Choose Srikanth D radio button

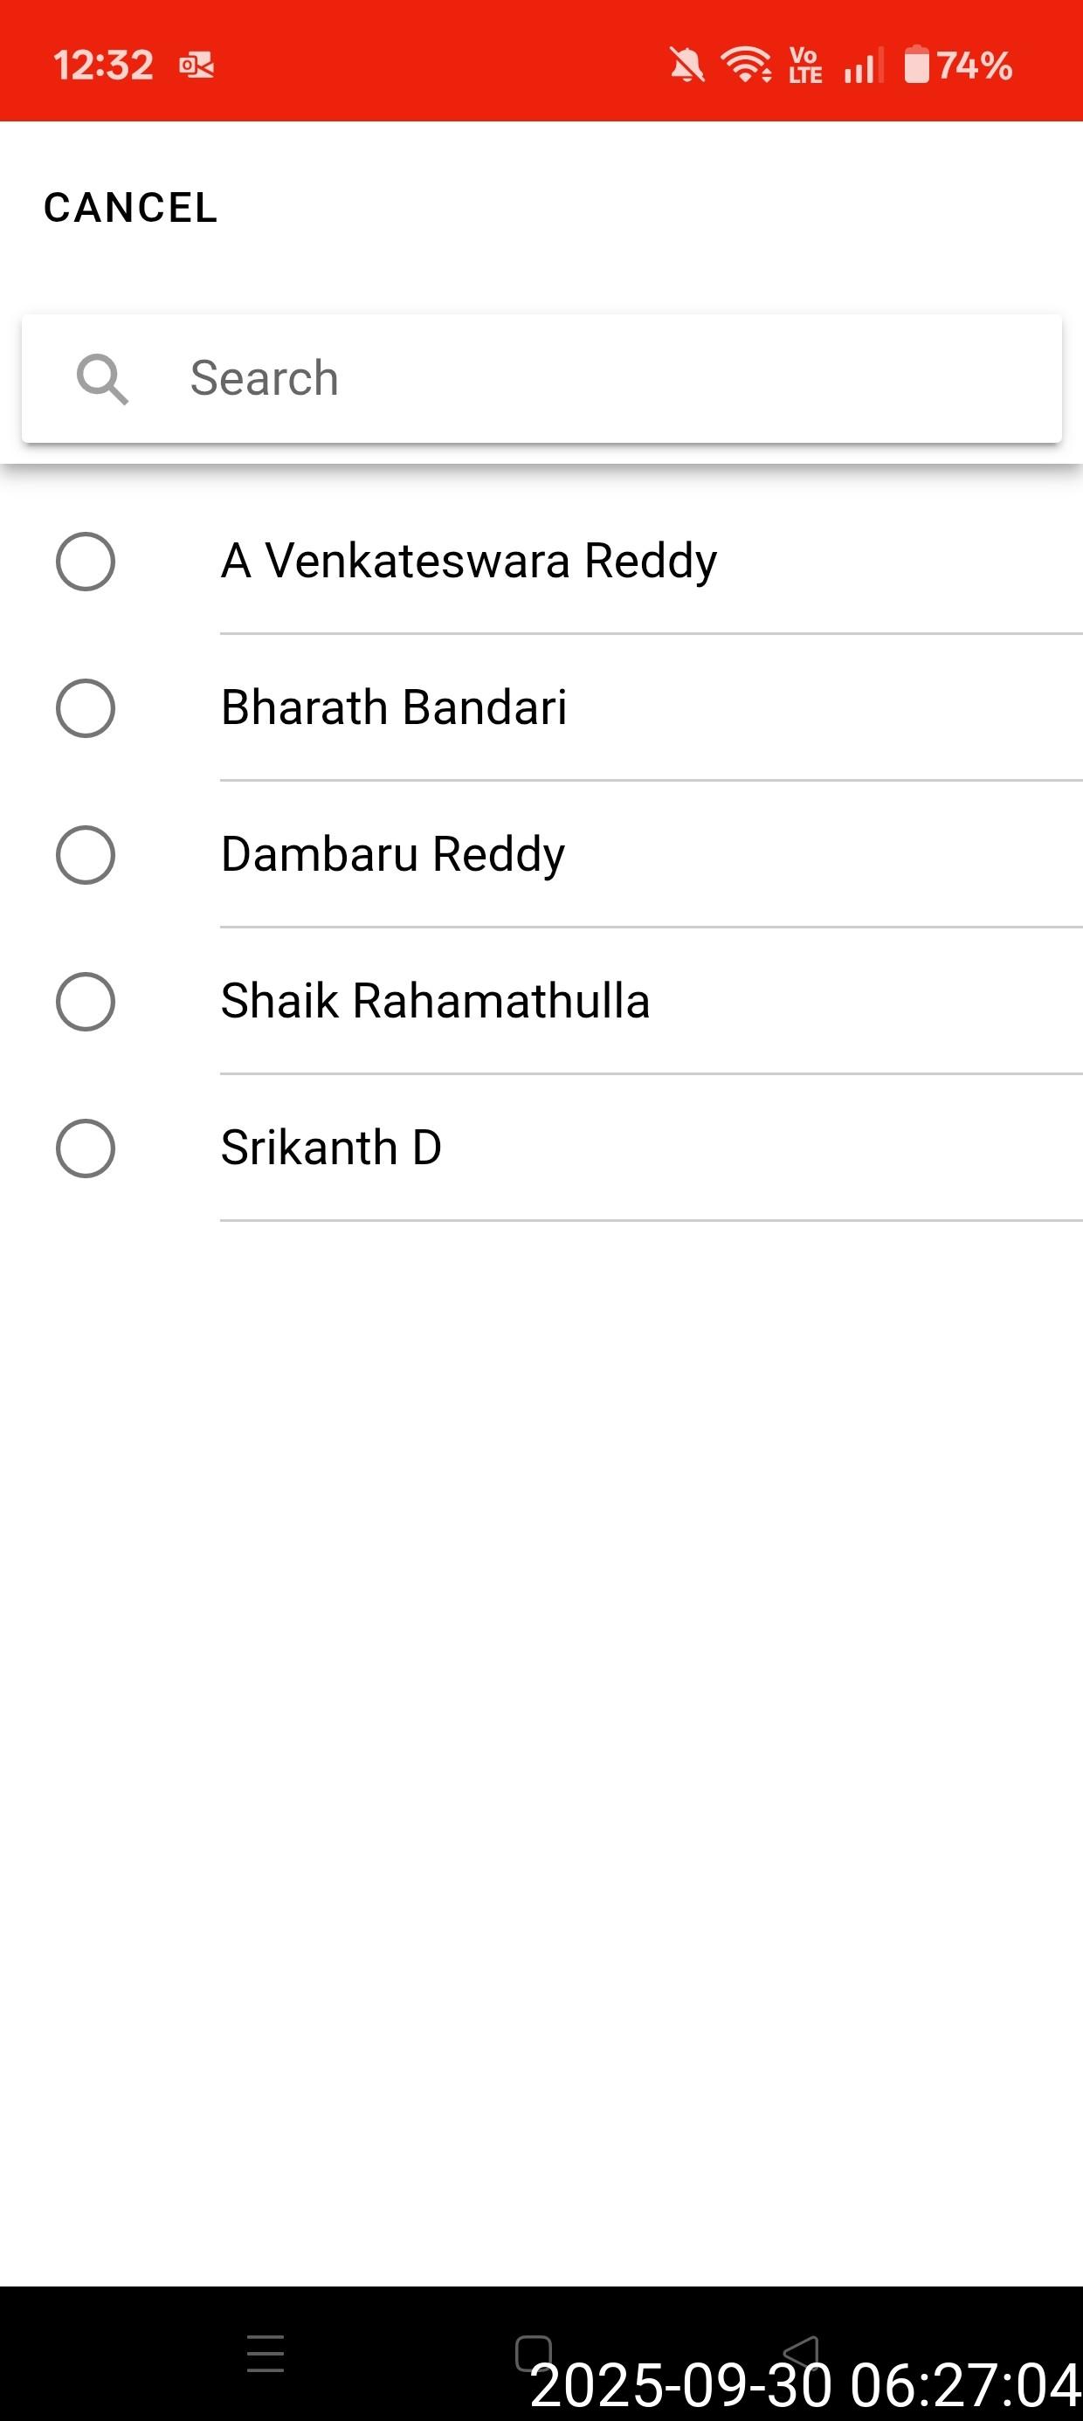(x=86, y=1148)
